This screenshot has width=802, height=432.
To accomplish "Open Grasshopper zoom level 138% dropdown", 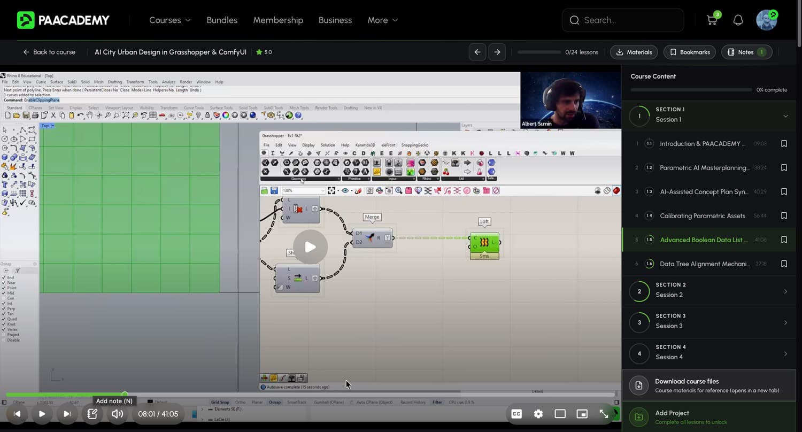I will pos(303,190).
